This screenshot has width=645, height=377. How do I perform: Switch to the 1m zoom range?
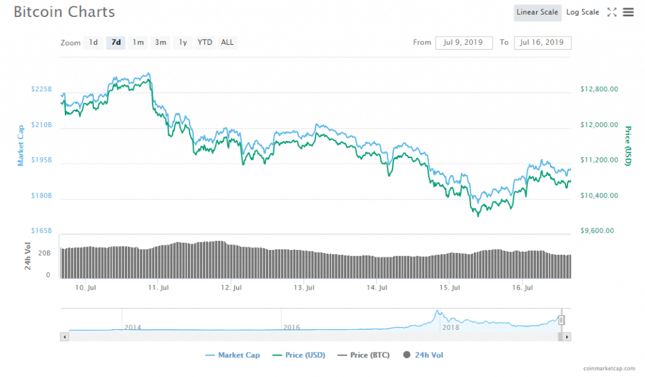[x=138, y=42]
